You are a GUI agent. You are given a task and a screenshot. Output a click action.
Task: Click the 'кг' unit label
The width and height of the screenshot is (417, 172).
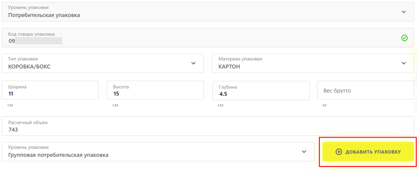(x=325, y=106)
